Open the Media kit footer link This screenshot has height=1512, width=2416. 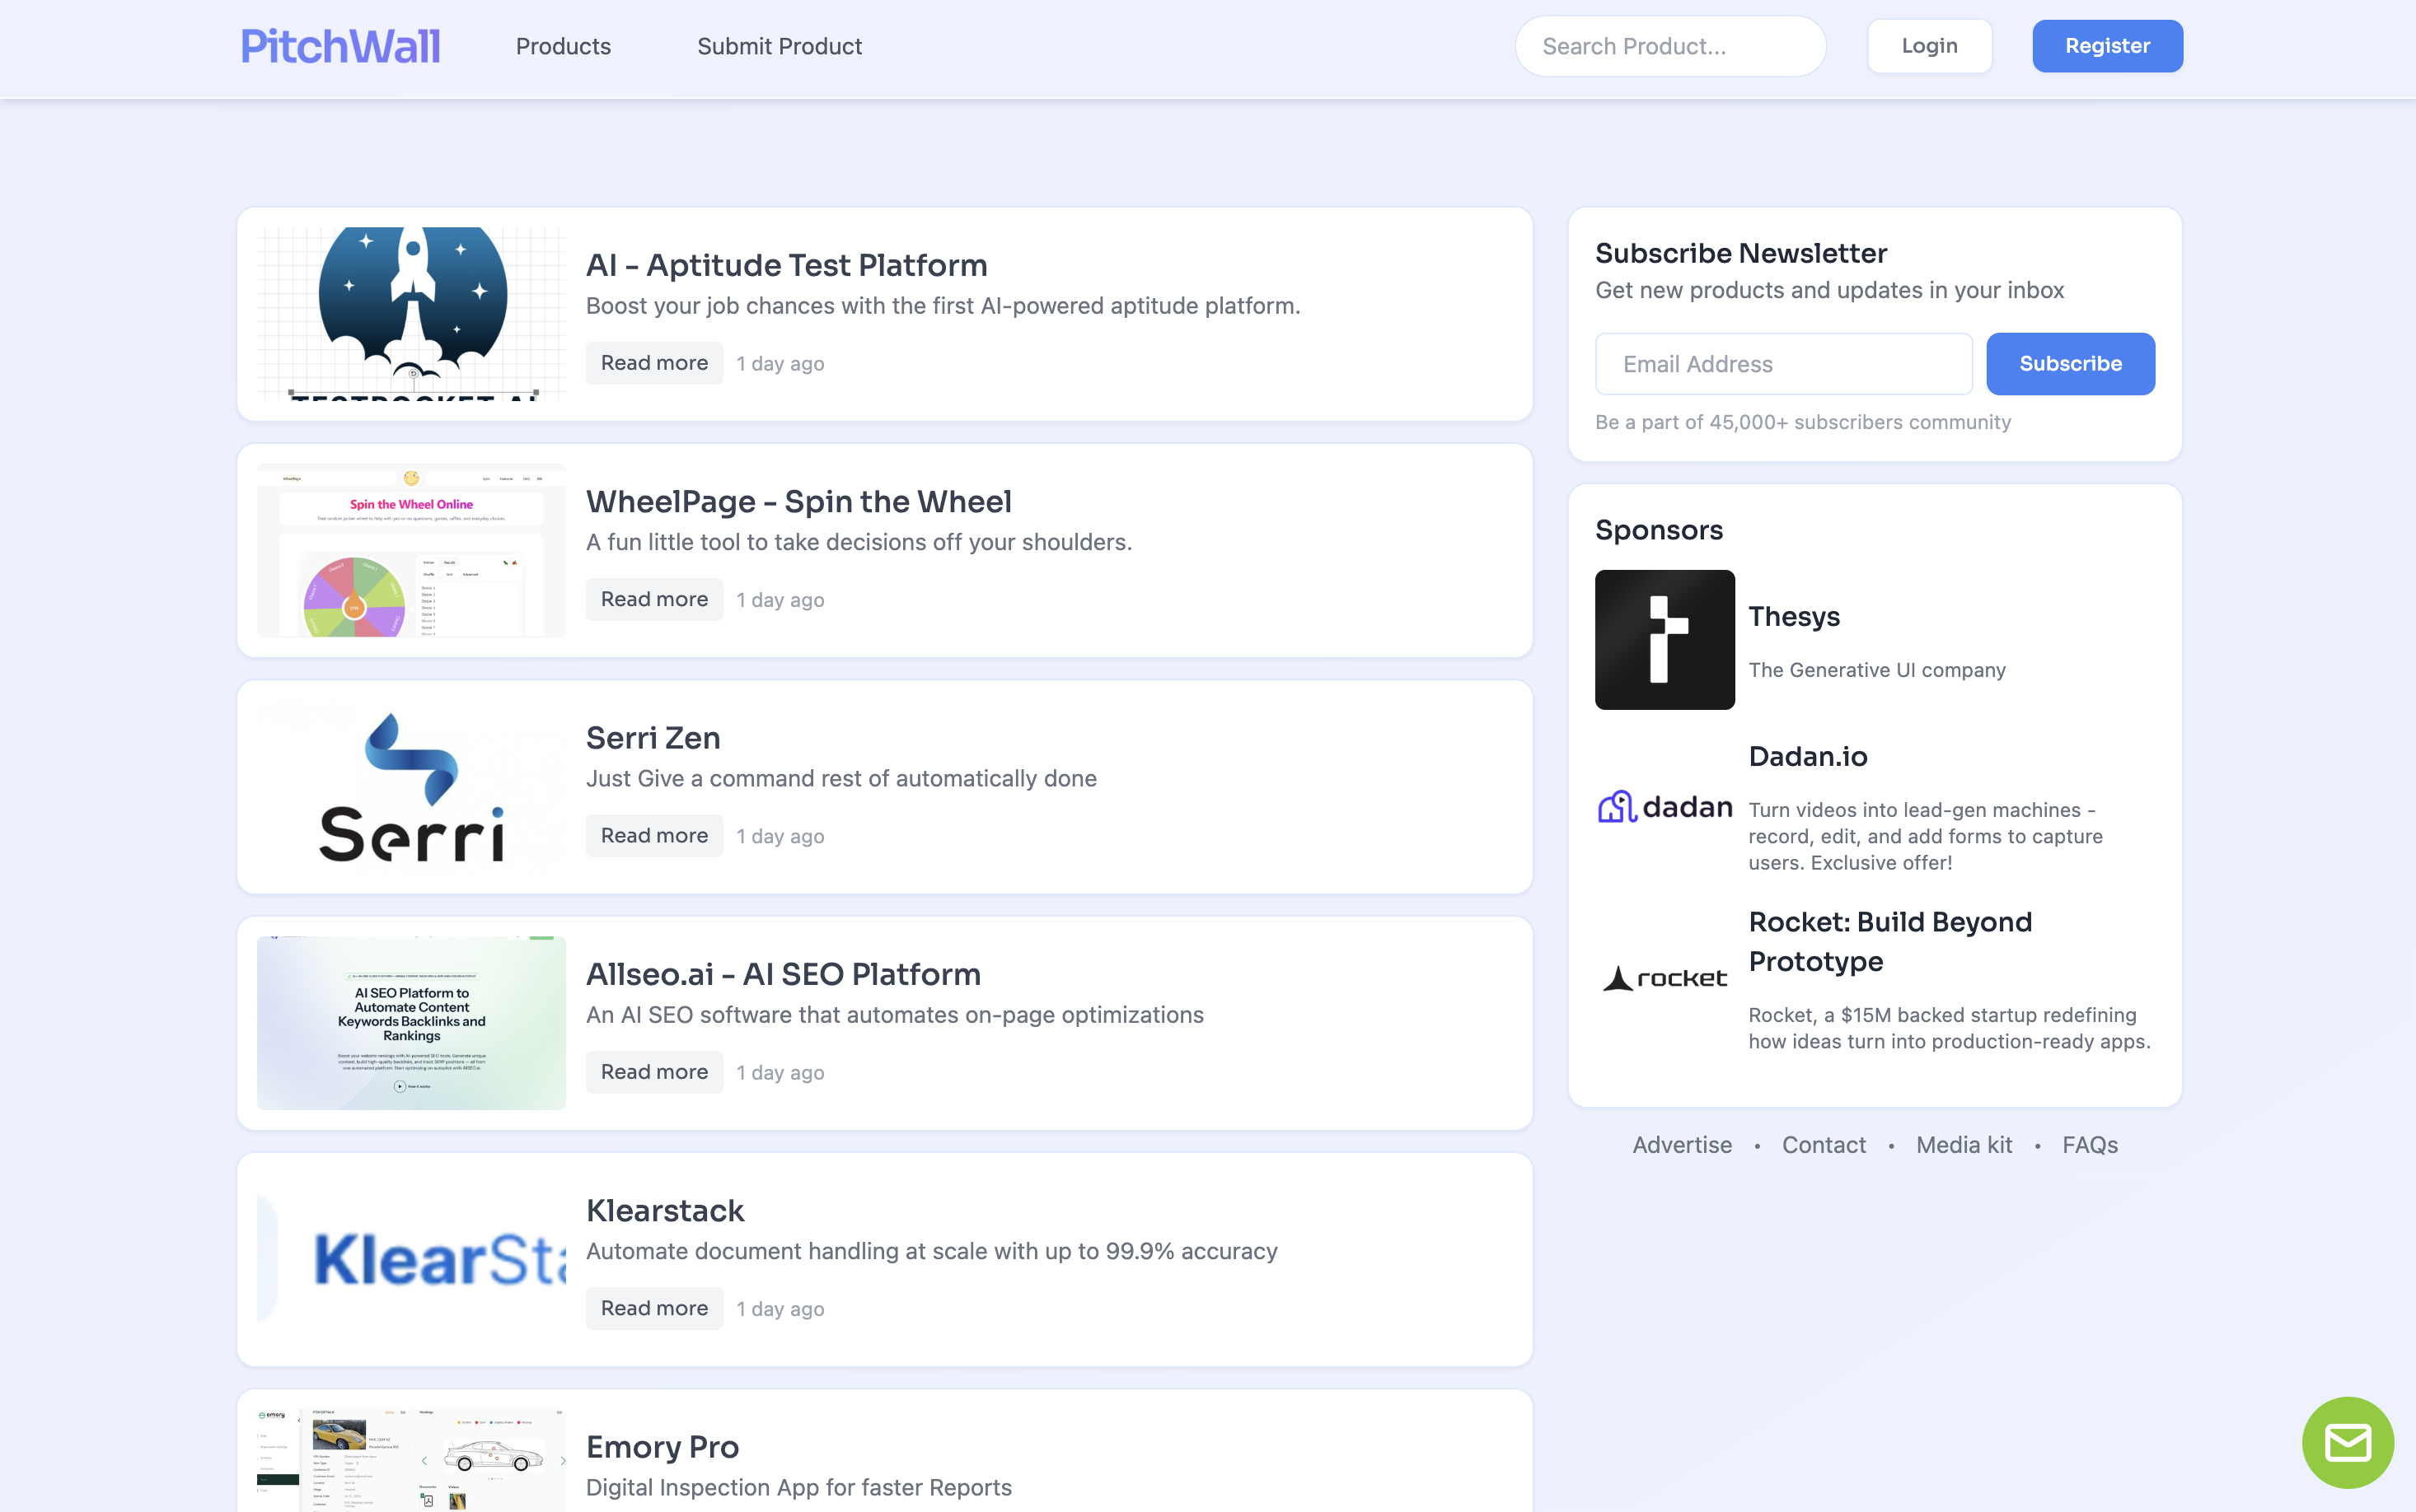pyautogui.click(x=1964, y=1145)
